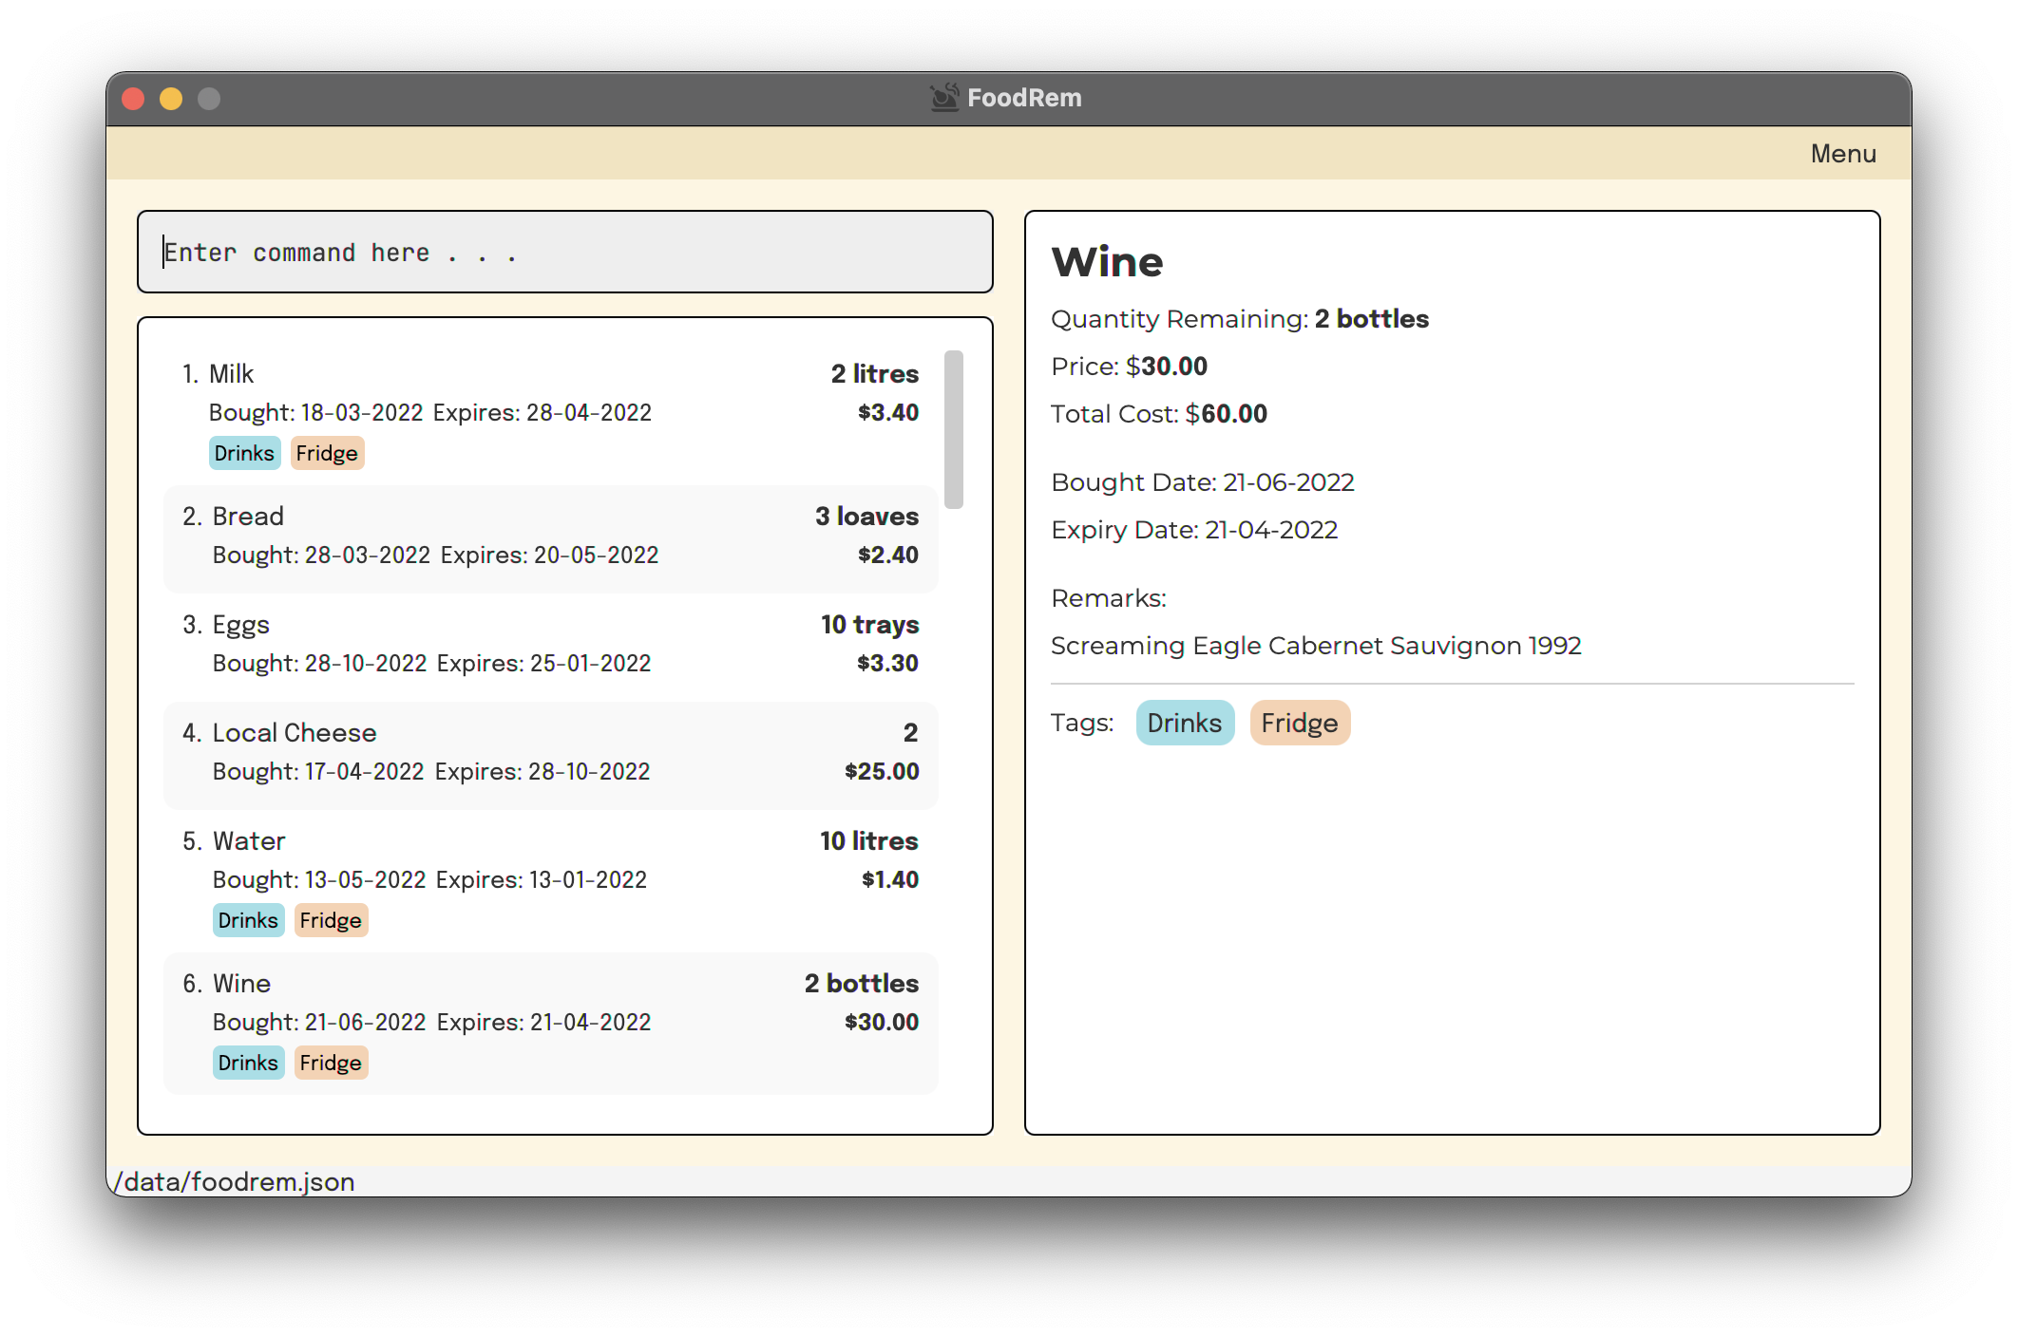Click the Fridge tag under Water
The height and width of the screenshot is (1337, 2018).
point(331,921)
